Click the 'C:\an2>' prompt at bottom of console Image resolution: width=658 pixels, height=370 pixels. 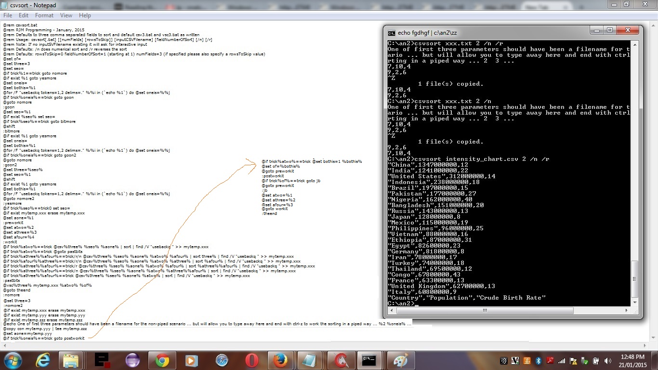point(401,304)
